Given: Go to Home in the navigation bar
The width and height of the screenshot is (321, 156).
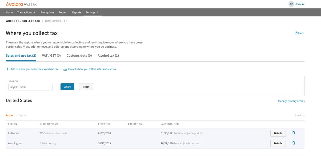Looking at the screenshot, I should pos(9,12).
